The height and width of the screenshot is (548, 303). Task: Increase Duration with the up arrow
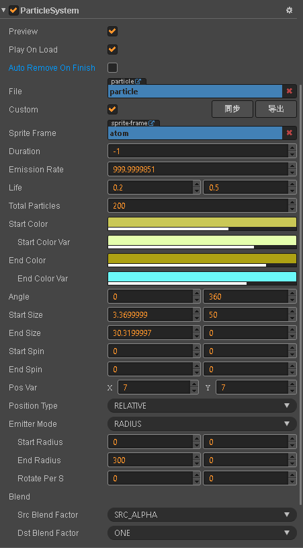click(x=292, y=148)
